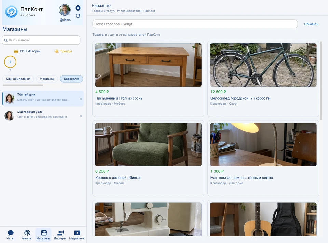
Task: Open Медиатека in bottom navigation
Action: pyautogui.click(x=77, y=235)
